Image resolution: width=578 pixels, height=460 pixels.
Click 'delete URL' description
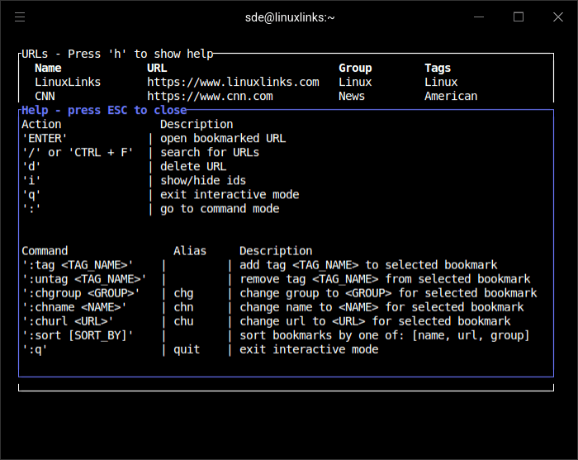point(193,166)
